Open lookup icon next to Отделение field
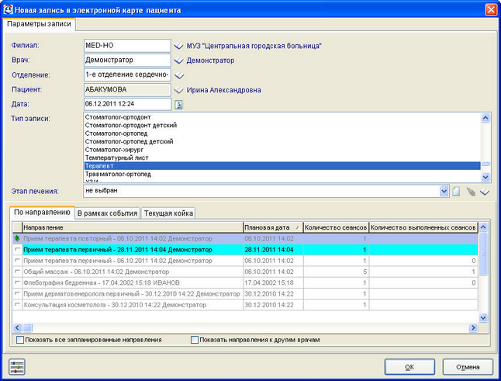Viewport: 501px width, 381px height. 179,75
